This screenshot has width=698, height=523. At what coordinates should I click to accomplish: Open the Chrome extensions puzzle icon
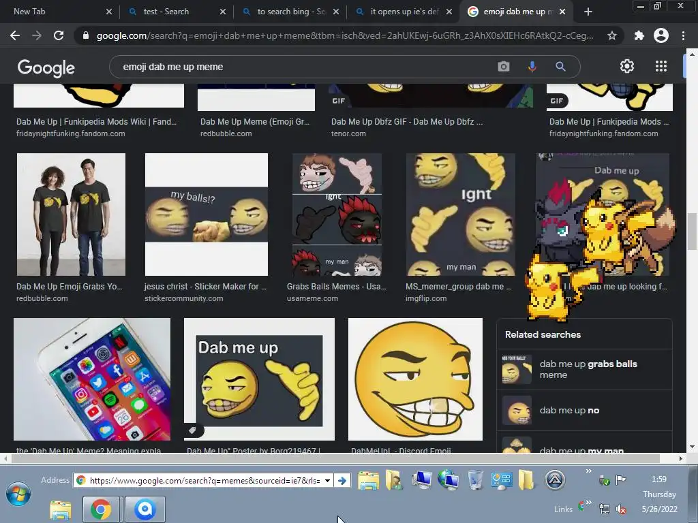click(x=639, y=35)
